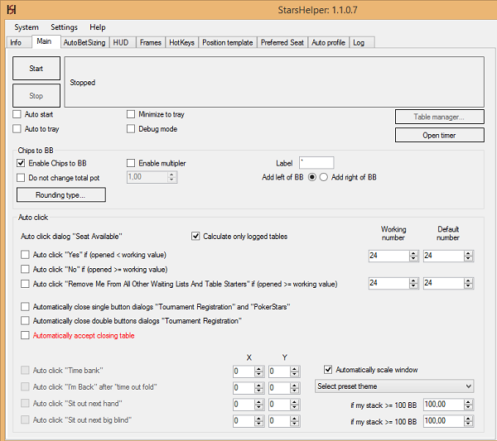The height and width of the screenshot is (441, 497).
Task: Enable the Auto start checkbox
Action: point(17,114)
